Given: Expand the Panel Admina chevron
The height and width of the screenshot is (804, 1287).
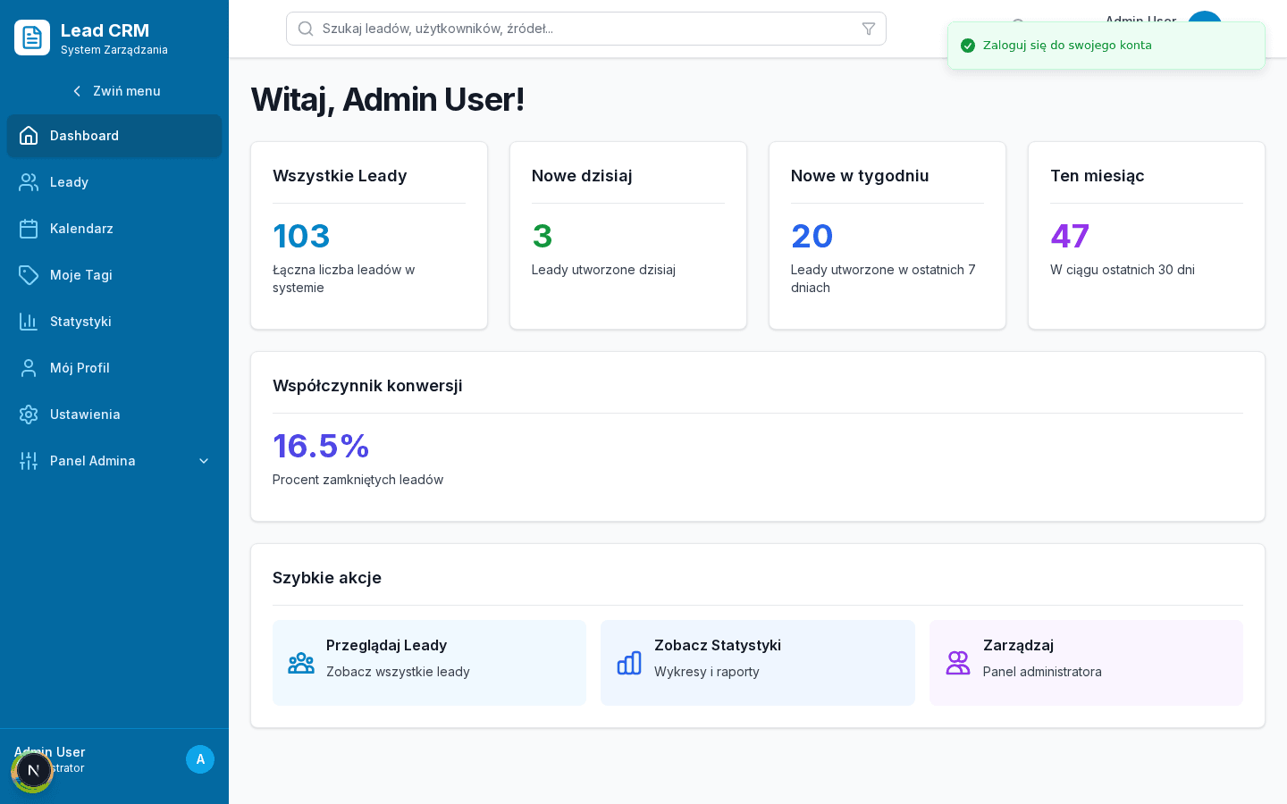Looking at the screenshot, I should pyautogui.click(x=204, y=461).
